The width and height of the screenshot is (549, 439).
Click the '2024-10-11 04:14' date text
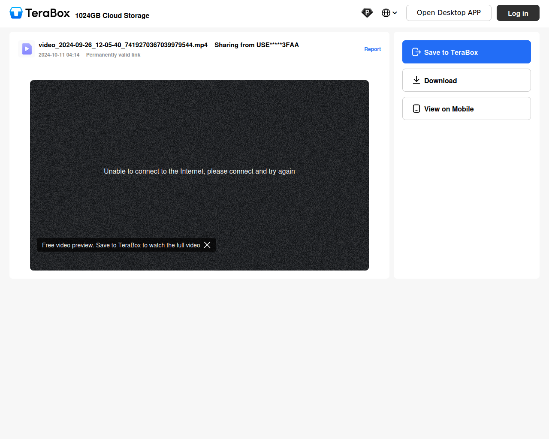pos(59,55)
